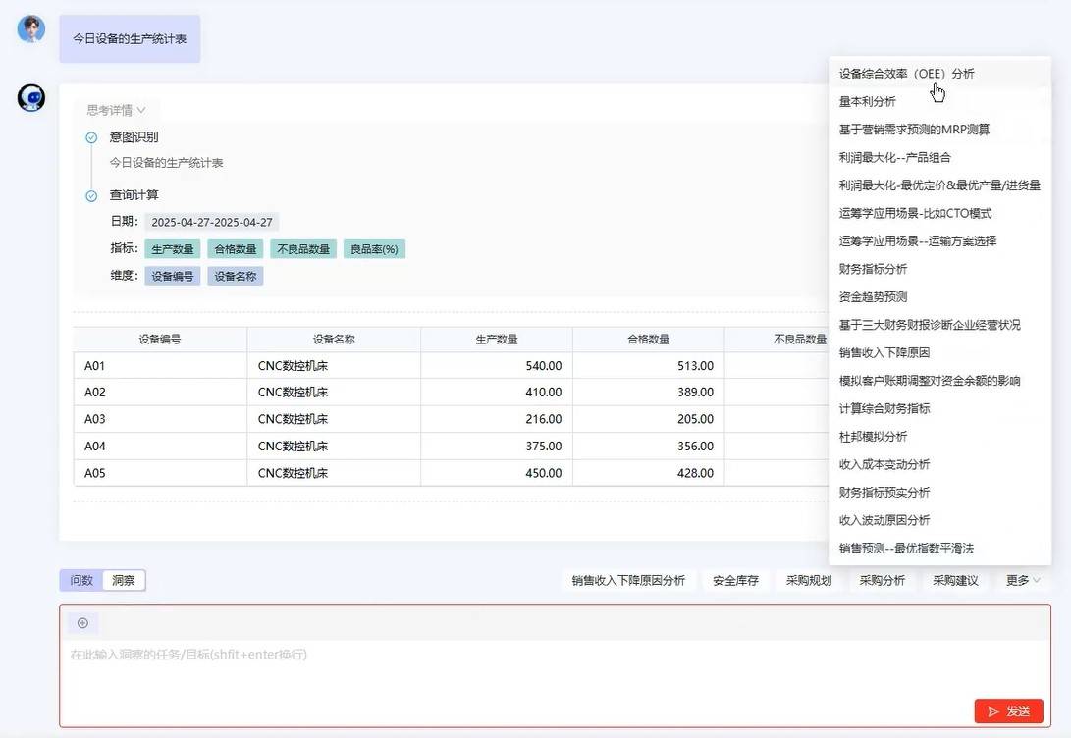Select 设备综合效率（OEE）分析 menu item
Viewport: 1071px width, 738px height.
tap(907, 74)
